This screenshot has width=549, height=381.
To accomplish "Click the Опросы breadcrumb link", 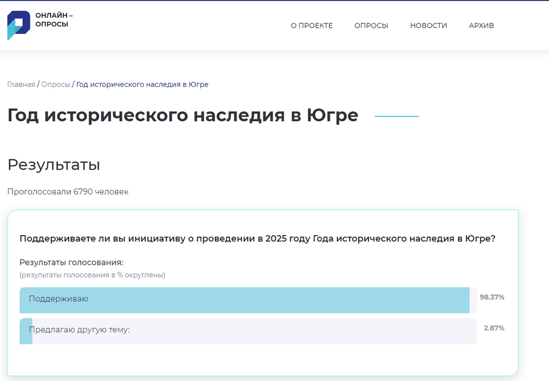I will [x=56, y=84].
